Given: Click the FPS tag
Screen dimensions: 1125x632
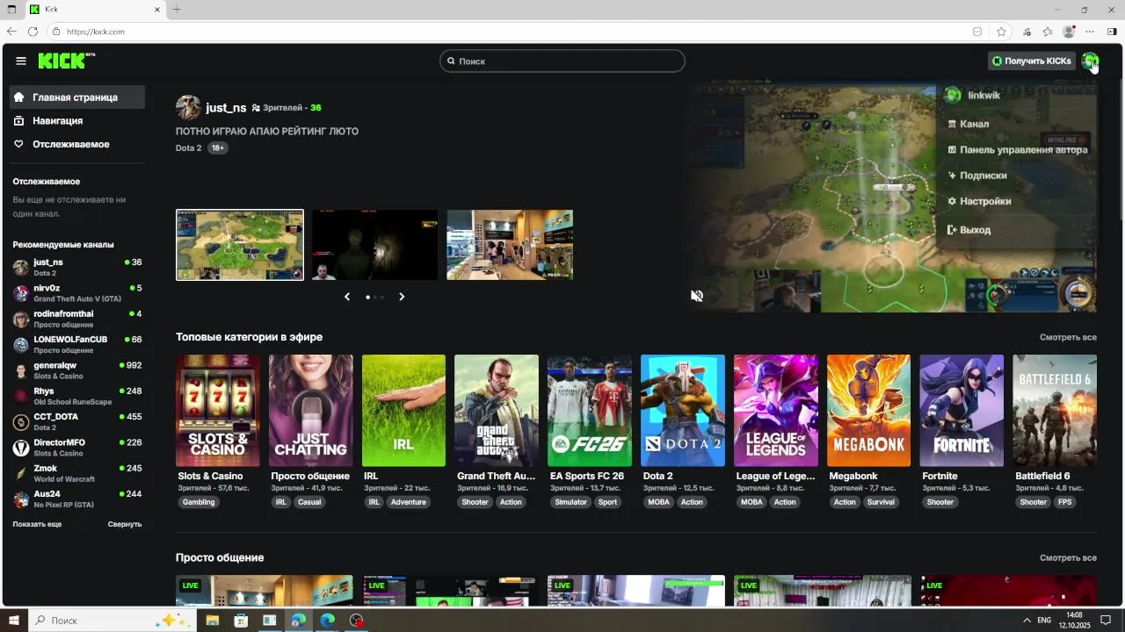Looking at the screenshot, I should [1065, 502].
